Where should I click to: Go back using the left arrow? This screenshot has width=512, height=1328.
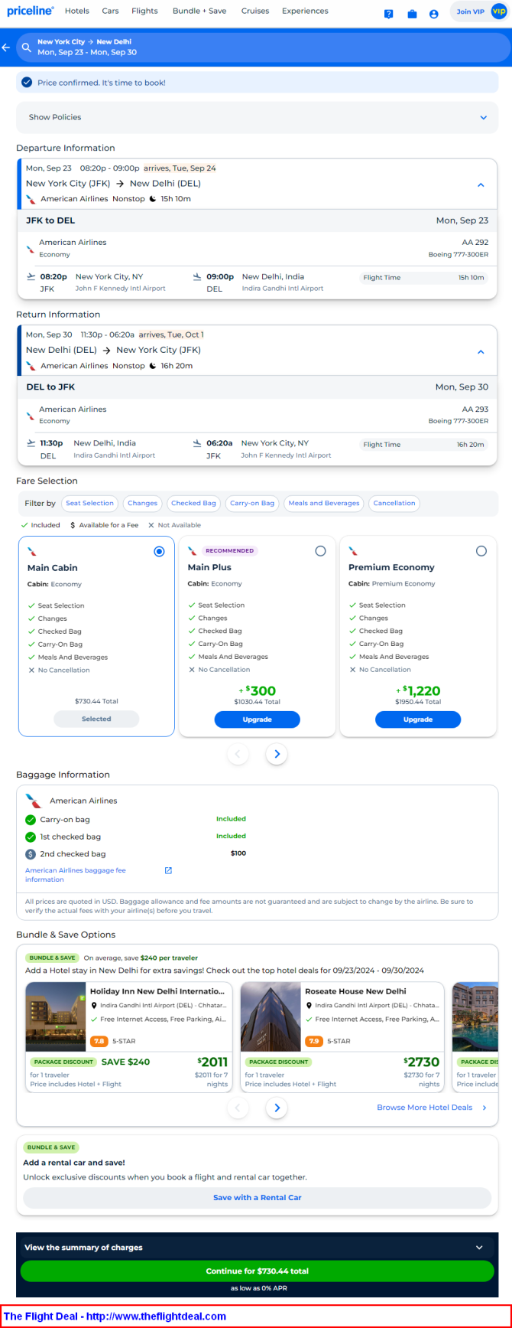6,47
